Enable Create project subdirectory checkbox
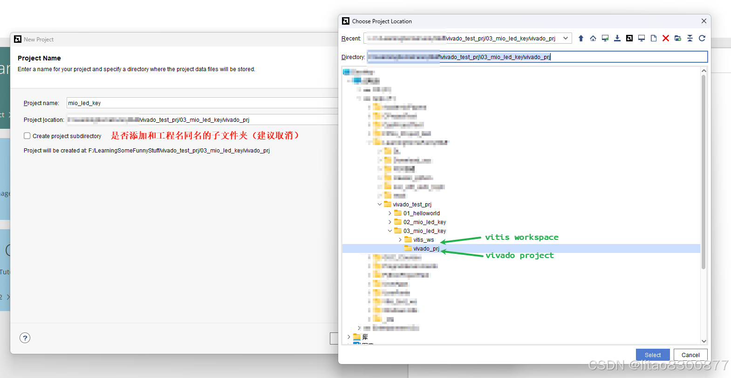The width and height of the screenshot is (731, 378). pyautogui.click(x=27, y=136)
